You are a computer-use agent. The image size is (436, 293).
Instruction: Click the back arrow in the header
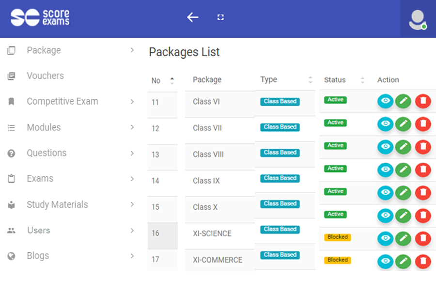[192, 17]
